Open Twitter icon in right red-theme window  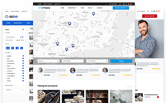click(152, 11)
